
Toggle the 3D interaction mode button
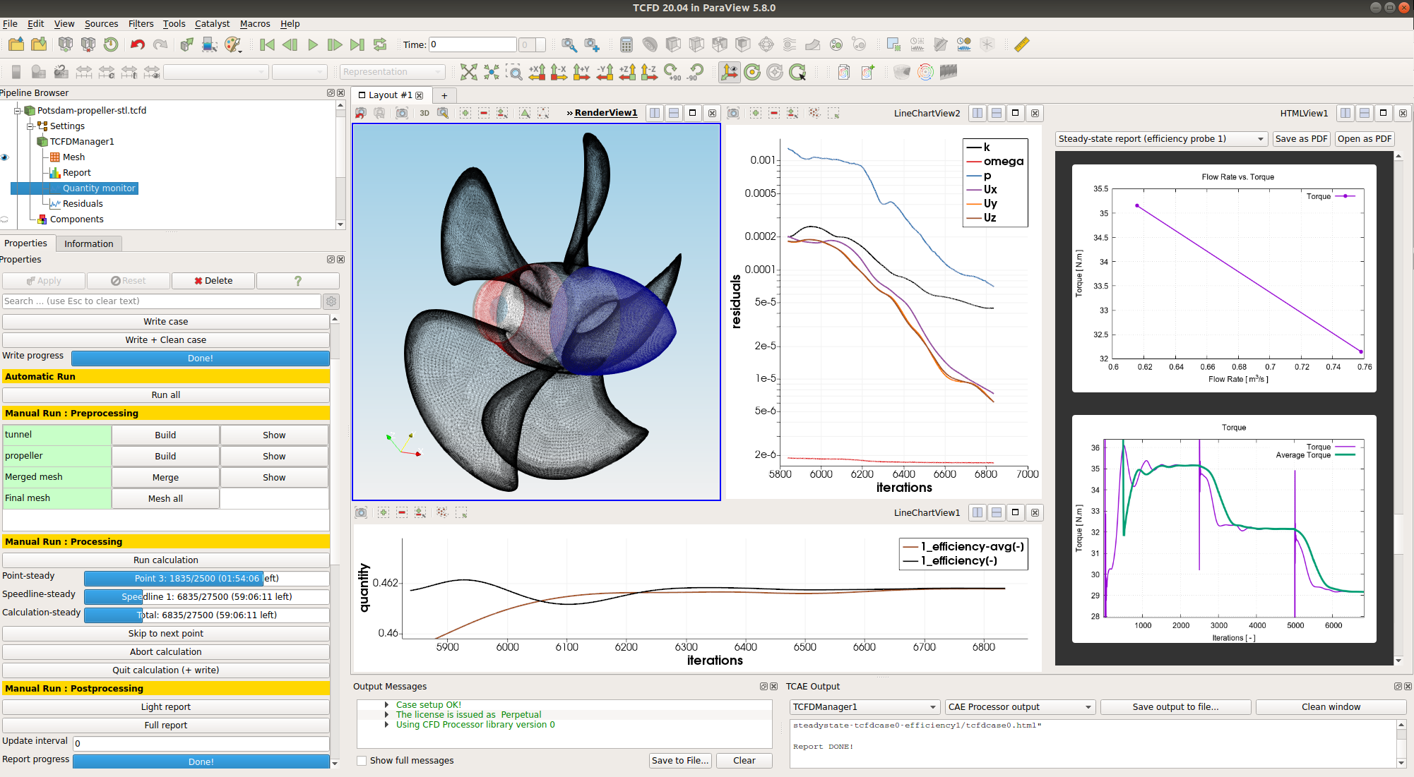pyautogui.click(x=424, y=113)
